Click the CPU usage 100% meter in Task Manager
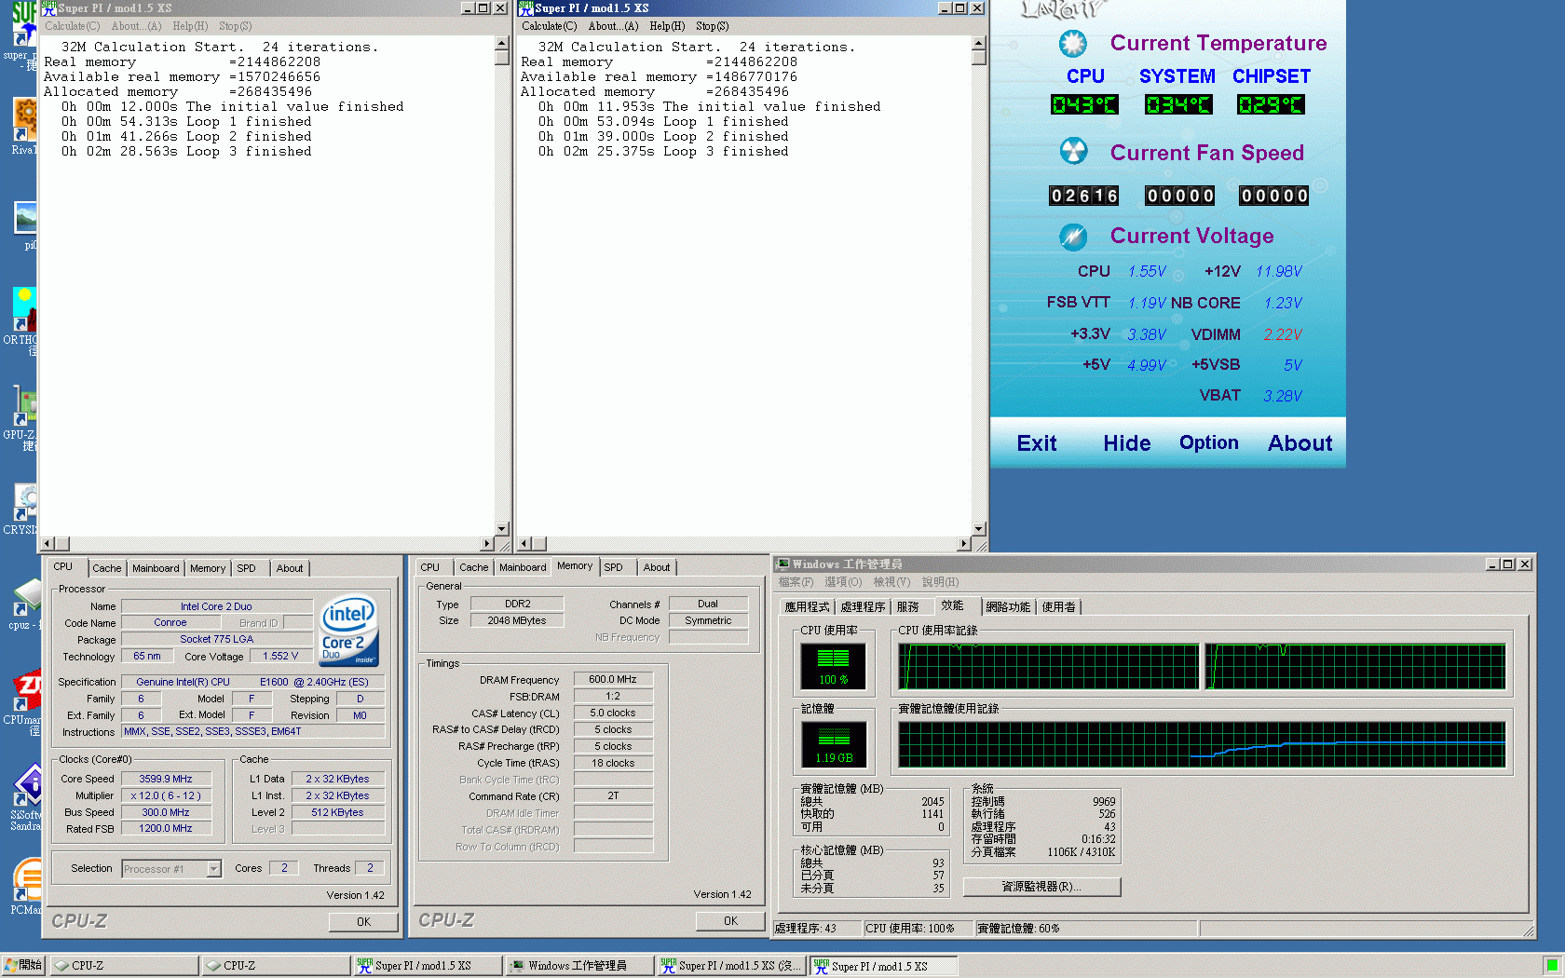1565x978 pixels. pyautogui.click(x=833, y=665)
